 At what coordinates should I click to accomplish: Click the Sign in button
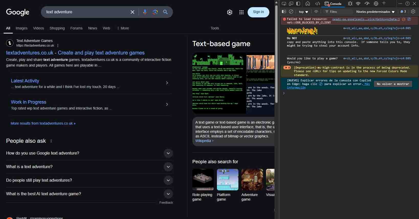pos(258,12)
